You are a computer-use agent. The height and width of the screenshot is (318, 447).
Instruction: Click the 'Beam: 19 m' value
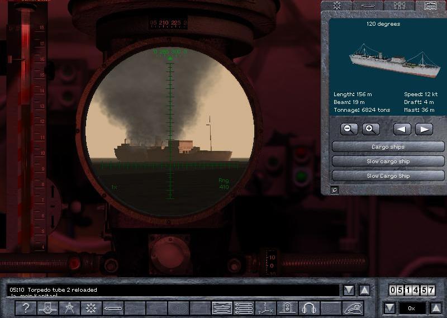pyautogui.click(x=349, y=102)
